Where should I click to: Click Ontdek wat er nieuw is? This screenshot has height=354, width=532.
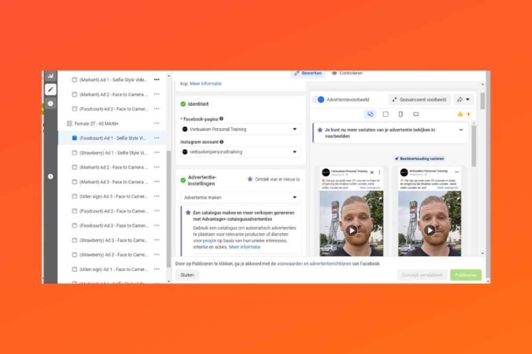(x=273, y=179)
